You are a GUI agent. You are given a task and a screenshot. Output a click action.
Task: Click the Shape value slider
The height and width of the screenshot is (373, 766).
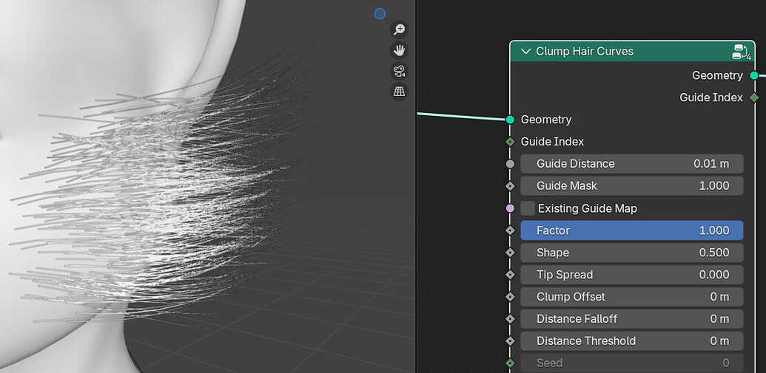click(x=631, y=253)
